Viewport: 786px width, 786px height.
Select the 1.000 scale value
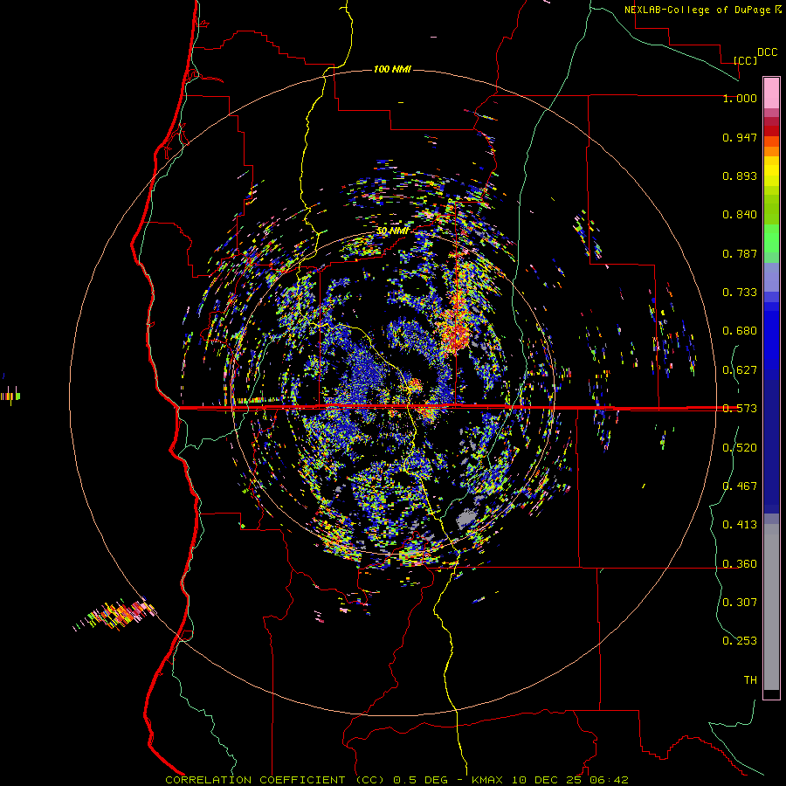tap(740, 98)
